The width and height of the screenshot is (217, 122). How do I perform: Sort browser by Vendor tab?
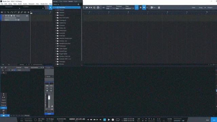point(71,1)
